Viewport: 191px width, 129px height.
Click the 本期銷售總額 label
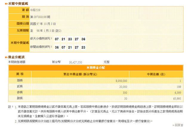pos(17,62)
